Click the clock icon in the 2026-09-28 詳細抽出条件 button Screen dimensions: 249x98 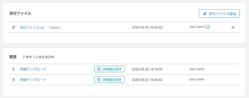[99, 69]
